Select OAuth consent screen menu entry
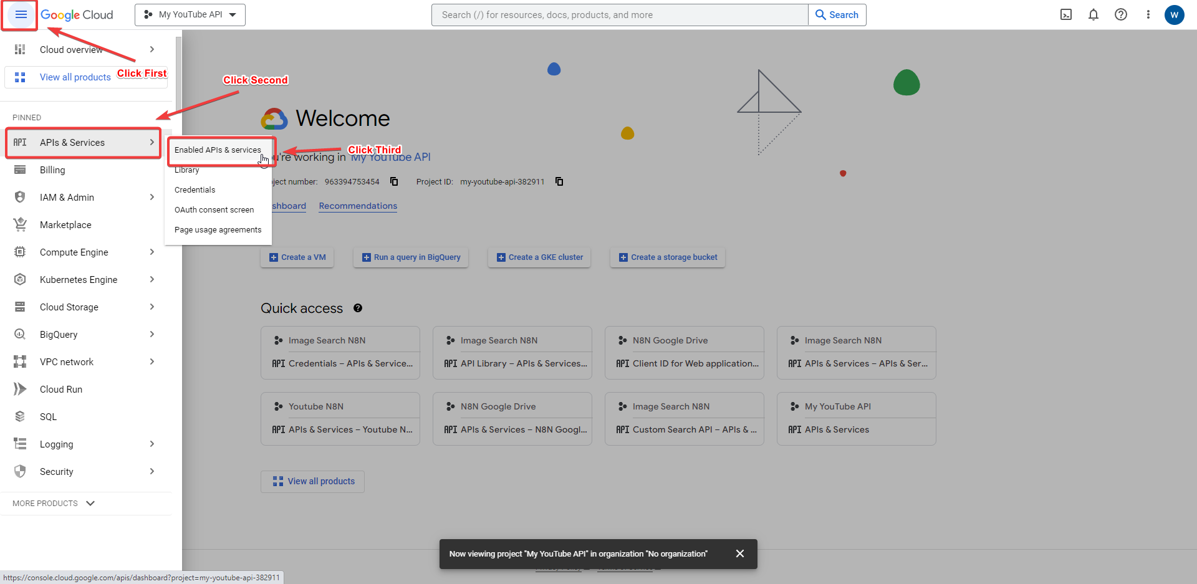The image size is (1197, 584). coord(214,210)
